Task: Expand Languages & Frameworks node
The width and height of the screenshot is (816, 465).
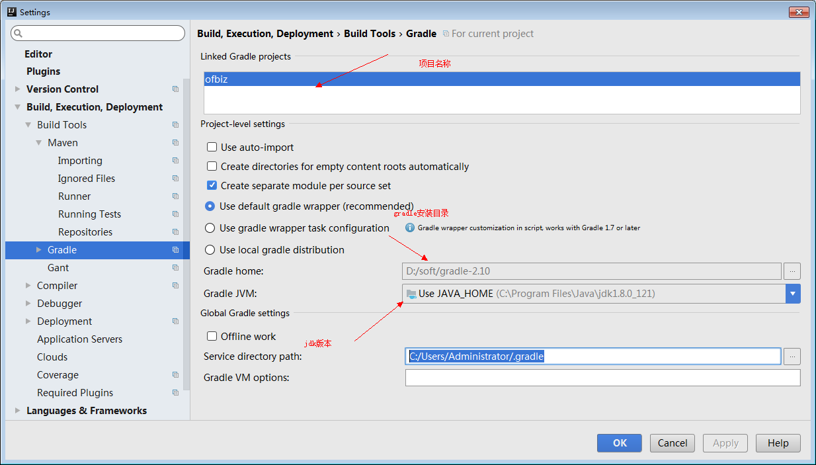Action: [x=17, y=411]
